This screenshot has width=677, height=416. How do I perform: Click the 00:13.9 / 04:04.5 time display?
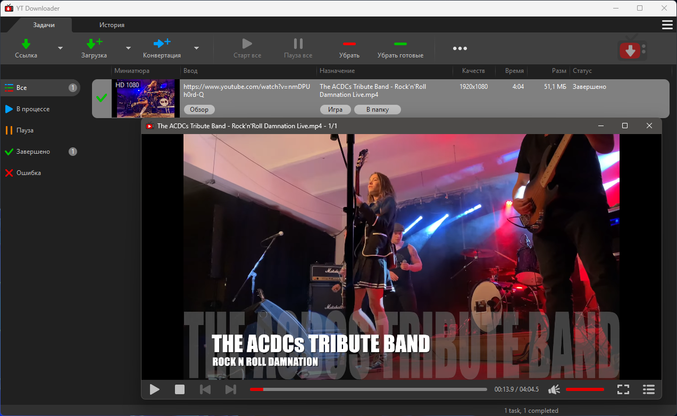(x=516, y=389)
